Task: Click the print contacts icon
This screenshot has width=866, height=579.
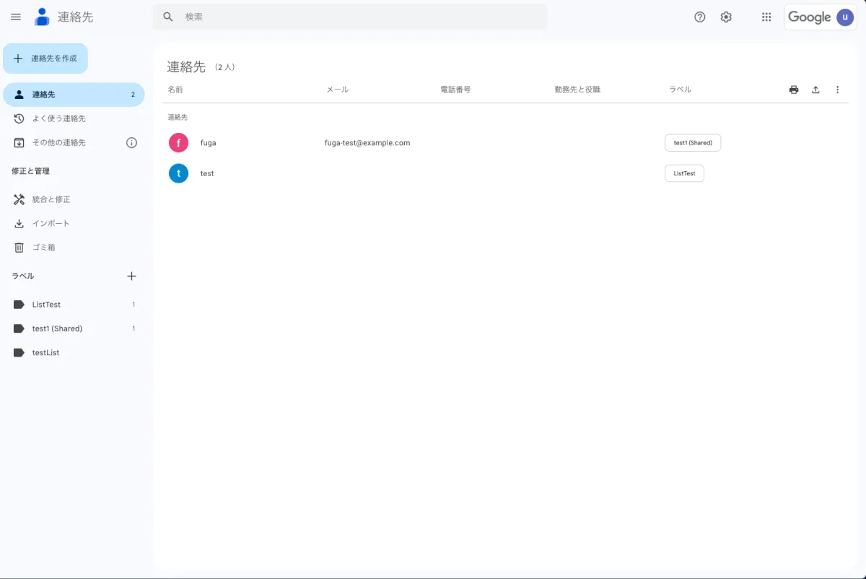Action: pyautogui.click(x=794, y=90)
